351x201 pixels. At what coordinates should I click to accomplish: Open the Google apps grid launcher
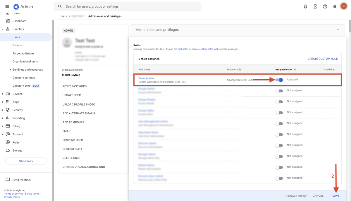point(334,6)
